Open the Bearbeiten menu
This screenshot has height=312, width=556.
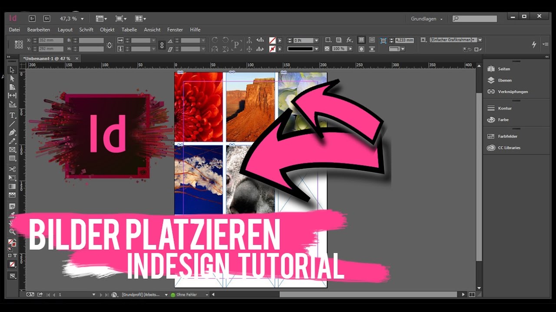[x=39, y=29]
